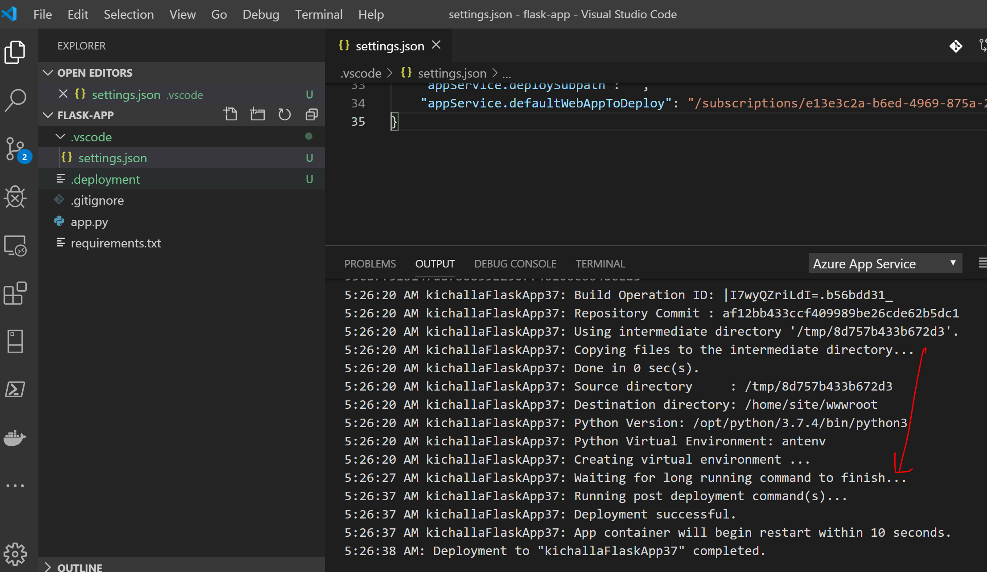Refresh the Explorer file list

coord(284,114)
